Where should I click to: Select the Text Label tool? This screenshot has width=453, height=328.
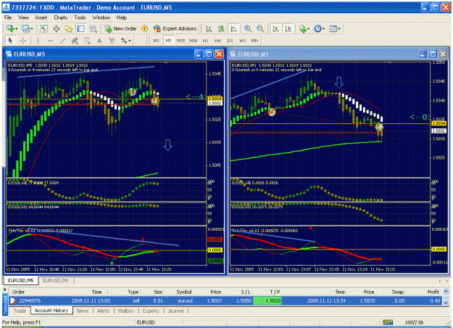(112, 41)
